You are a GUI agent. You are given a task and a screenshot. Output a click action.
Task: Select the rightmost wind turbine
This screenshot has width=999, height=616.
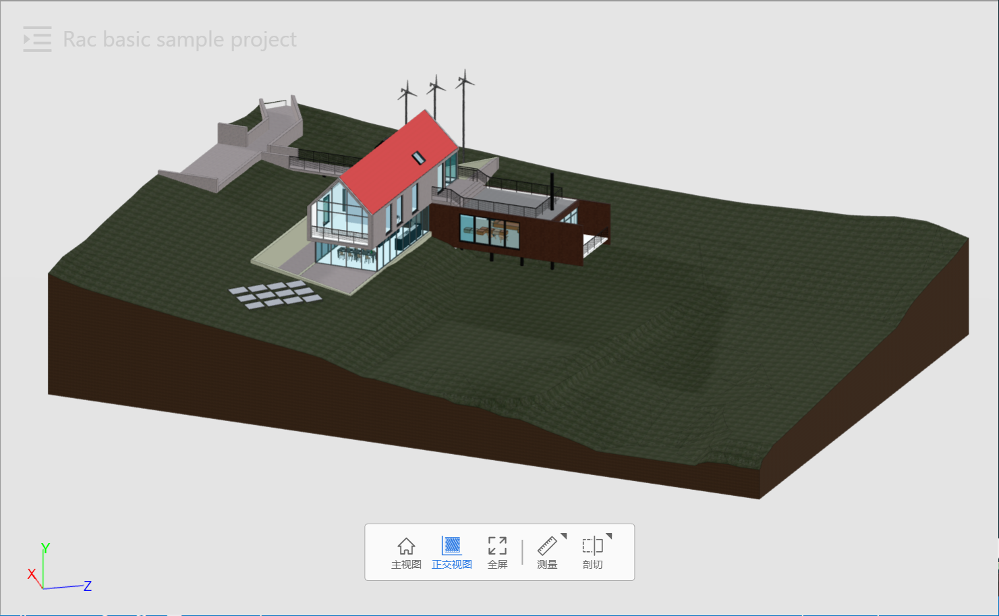pyautogui.click(x=464, y=94)
